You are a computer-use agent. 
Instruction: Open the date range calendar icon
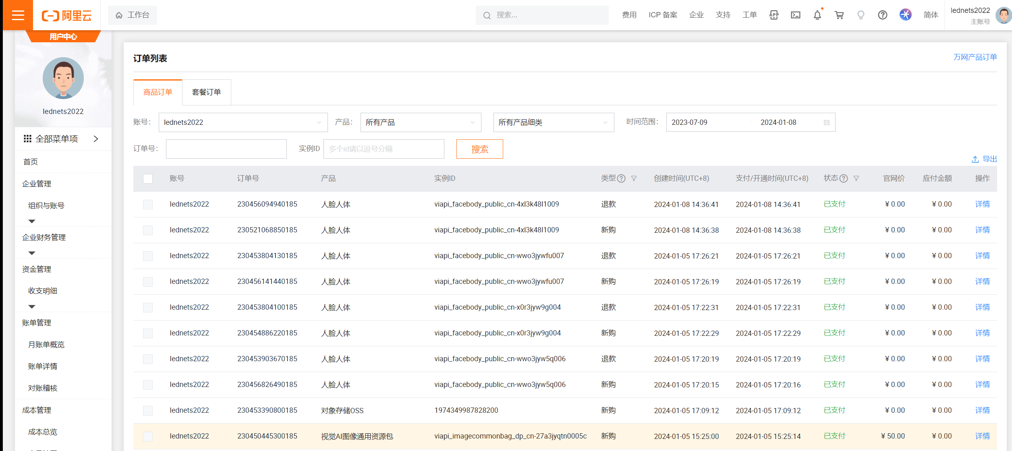click(x=826, y=122)
